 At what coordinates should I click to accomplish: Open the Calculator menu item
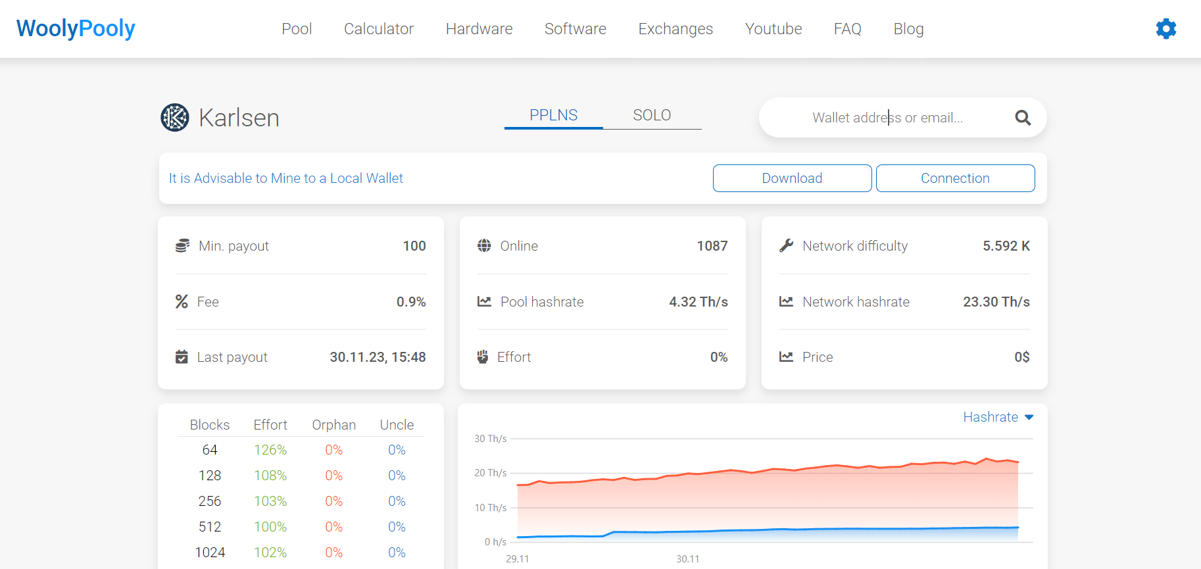coord(378,29)
